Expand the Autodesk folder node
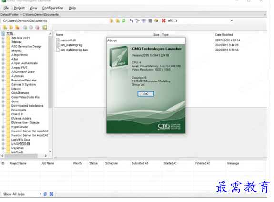The width and height of the screenshot is (274, 202). (x=3, y=76)
